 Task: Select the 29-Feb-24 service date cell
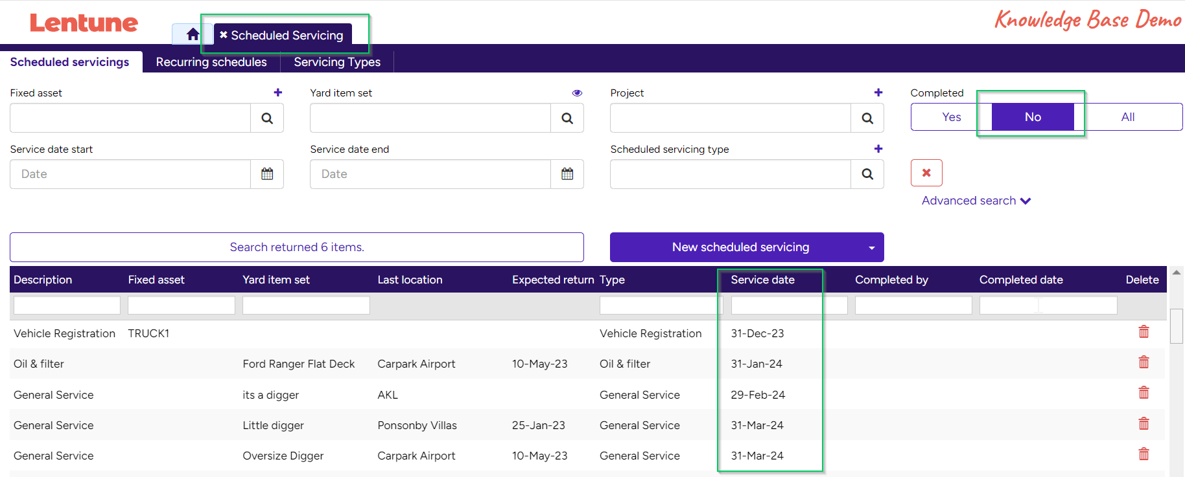coord(758,395)
